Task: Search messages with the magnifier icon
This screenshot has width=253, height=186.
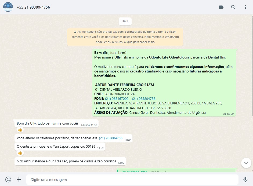Action: 233,7
